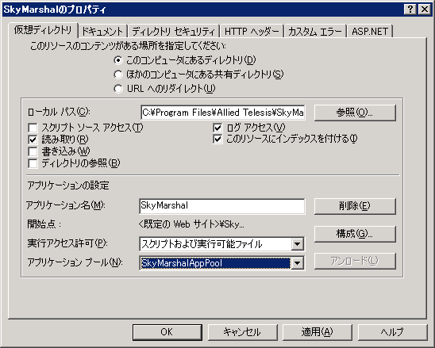Open the カスタム エラー tab
The height and width of the screenshot is (348, 435).
pyautogui.click(x=315, y=31)
